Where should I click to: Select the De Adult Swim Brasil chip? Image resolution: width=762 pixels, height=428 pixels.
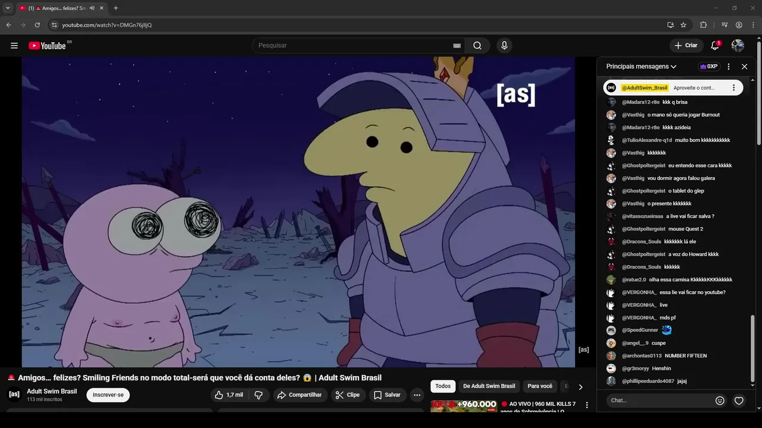point(489,386)
